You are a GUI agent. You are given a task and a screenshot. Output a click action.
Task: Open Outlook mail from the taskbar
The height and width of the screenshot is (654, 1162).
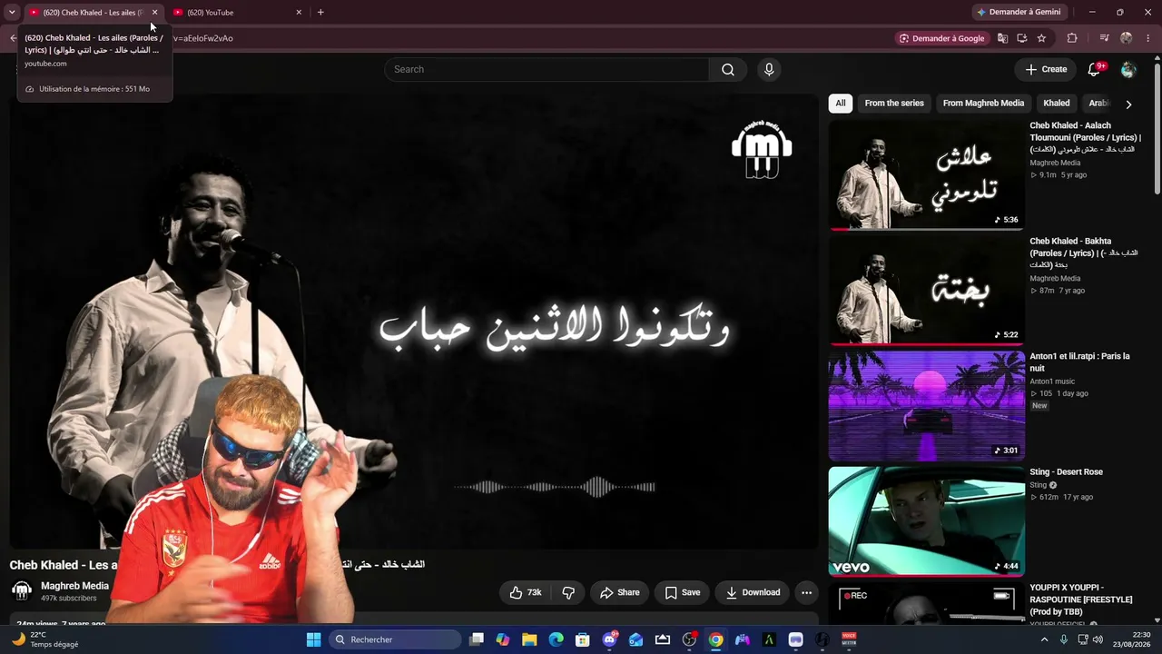click(x=636, y=639)
